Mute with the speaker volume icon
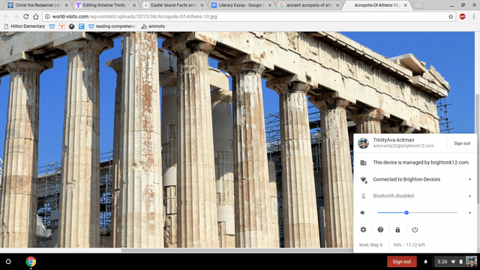This screenshot has width=480, height=270. 363,212
